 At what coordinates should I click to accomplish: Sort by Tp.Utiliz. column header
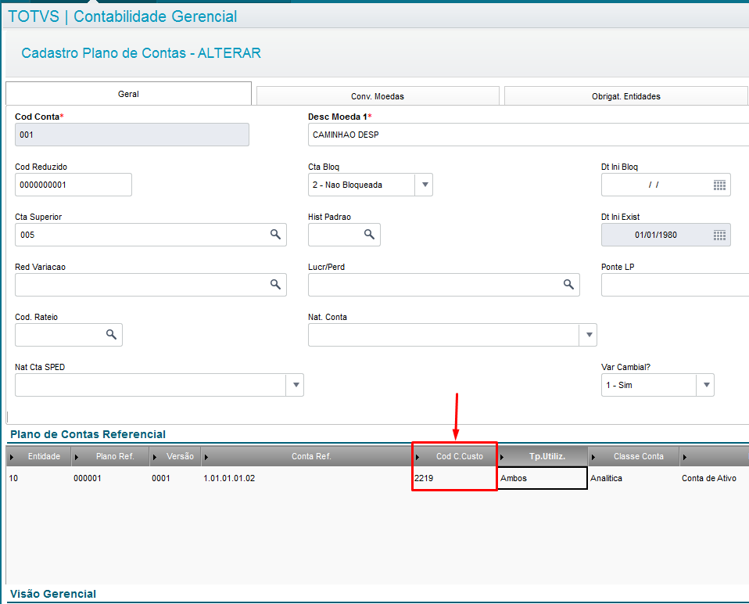coord(543,456)
